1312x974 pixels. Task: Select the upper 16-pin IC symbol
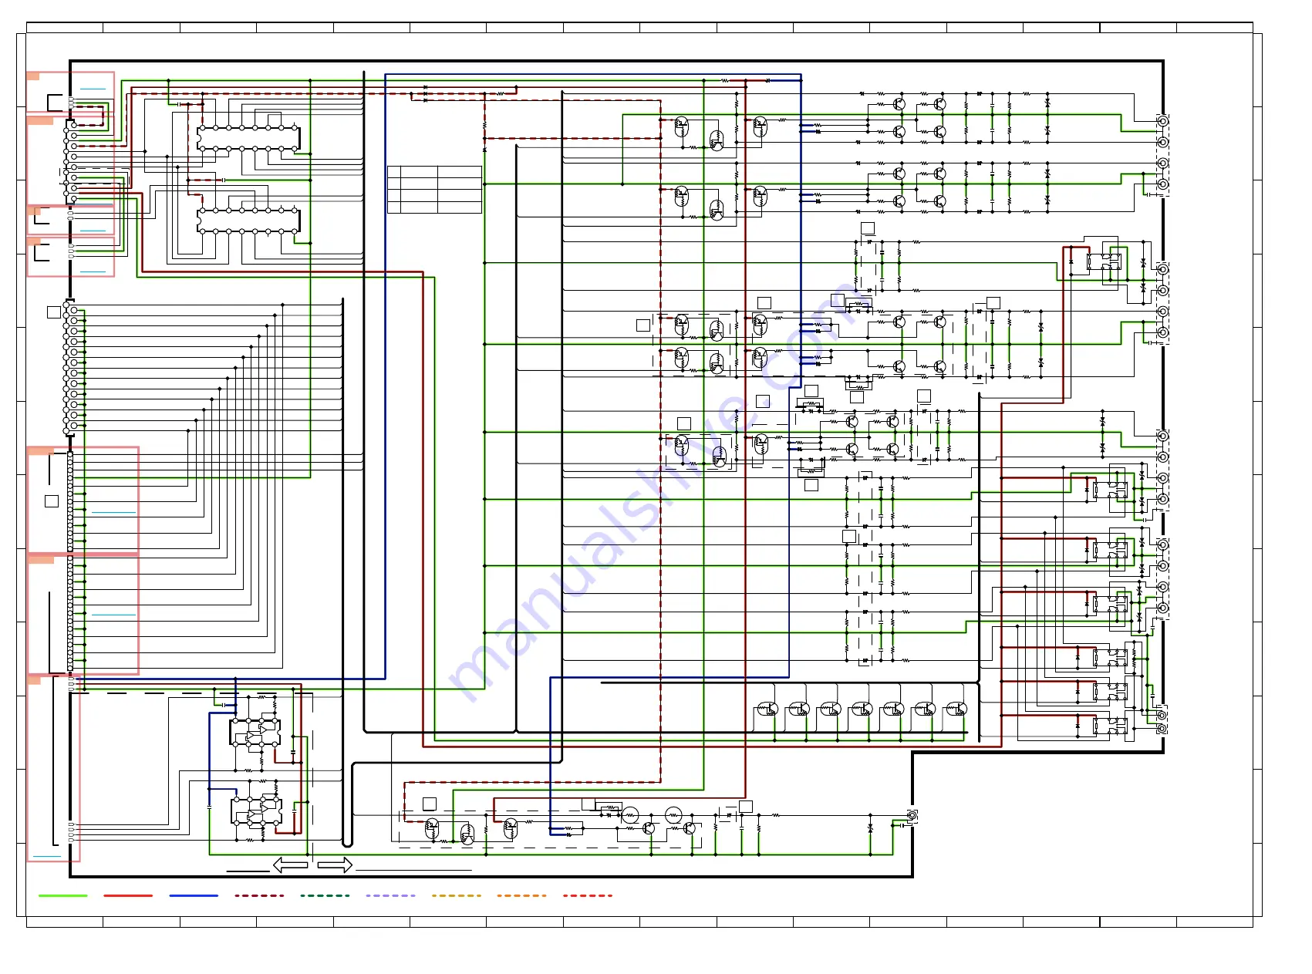[x=248, y=138]
